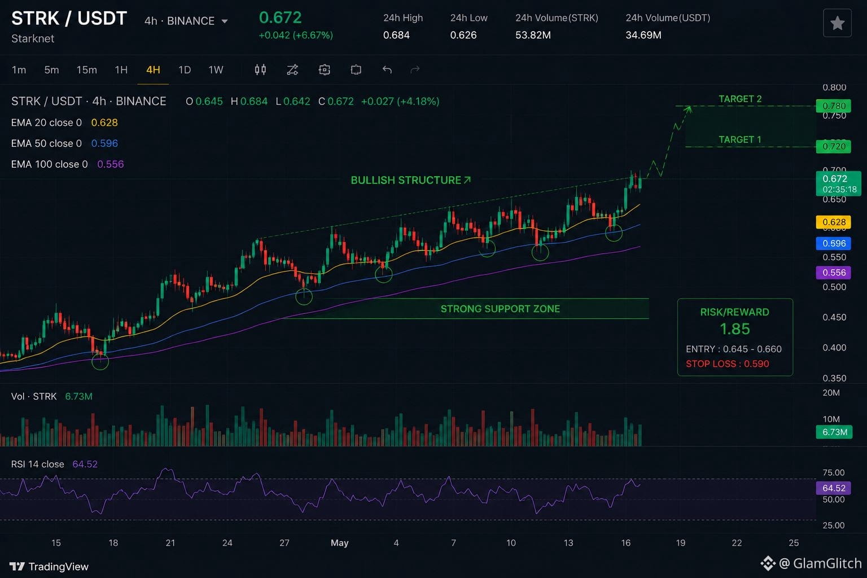Expand the 4h · BINANCE dropdown arrow
The height and width of the screenshot is (578, 867).
225,21
